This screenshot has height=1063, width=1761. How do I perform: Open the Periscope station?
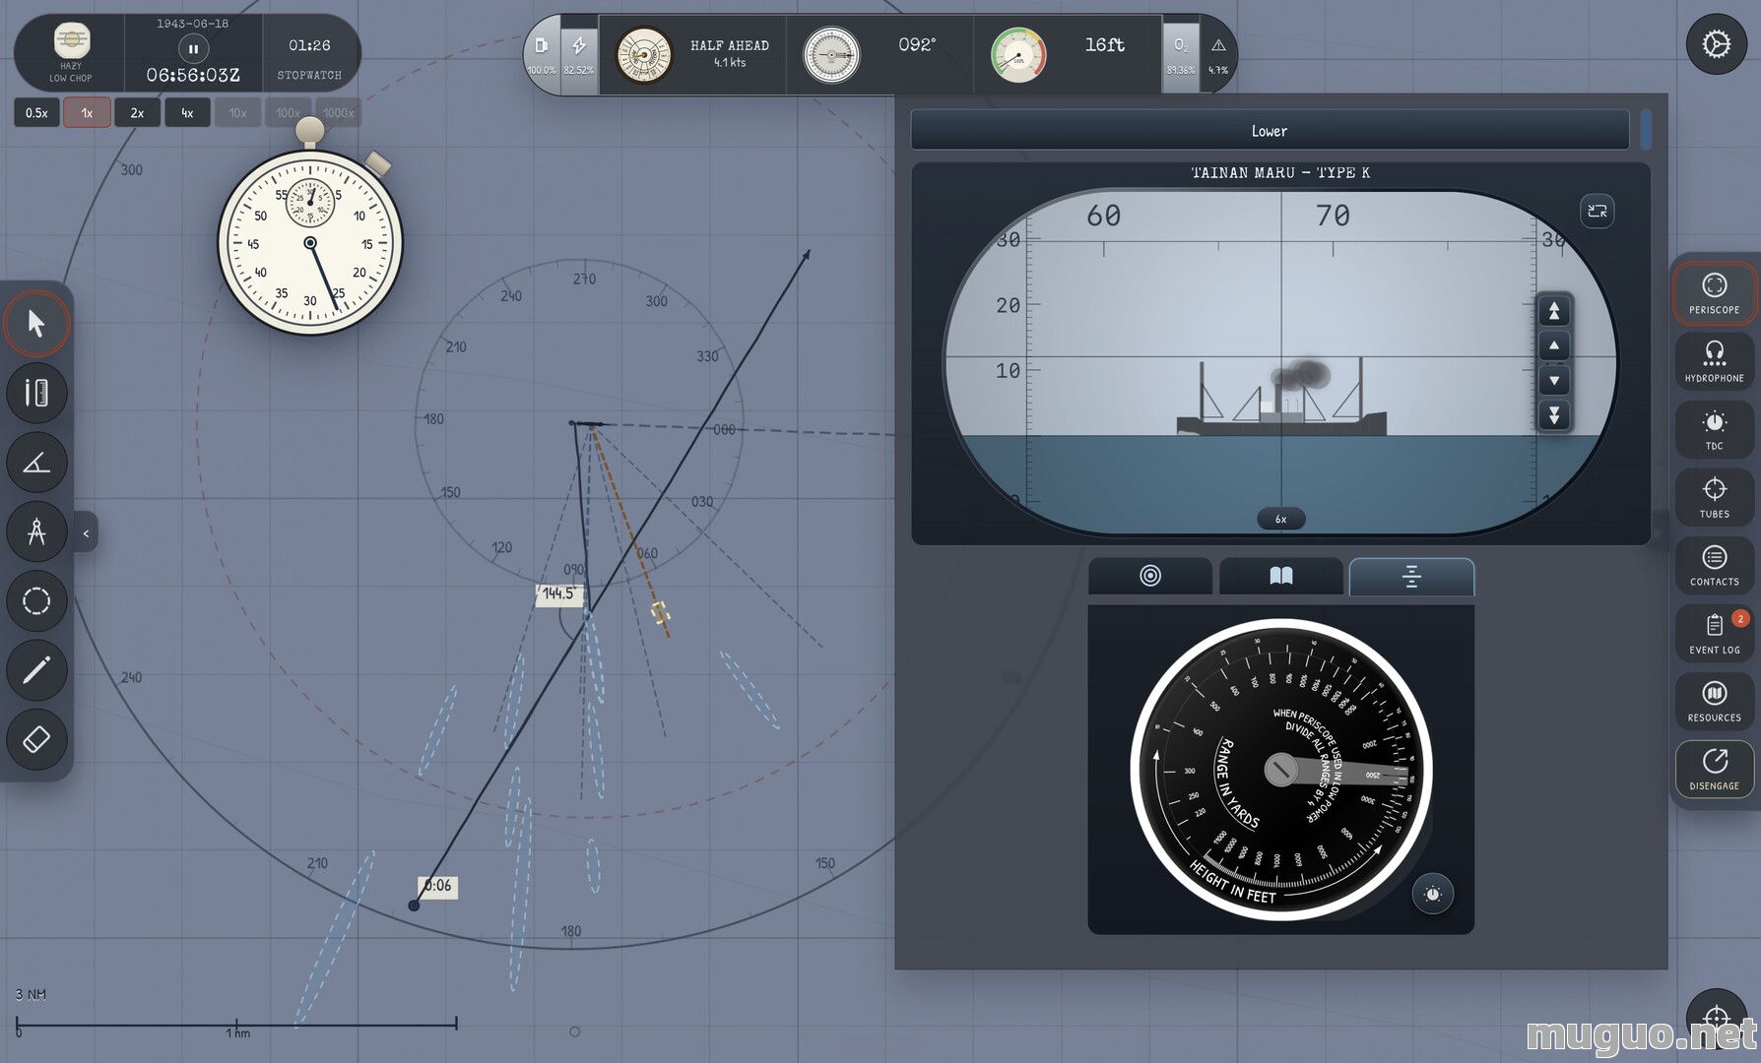1715,293
